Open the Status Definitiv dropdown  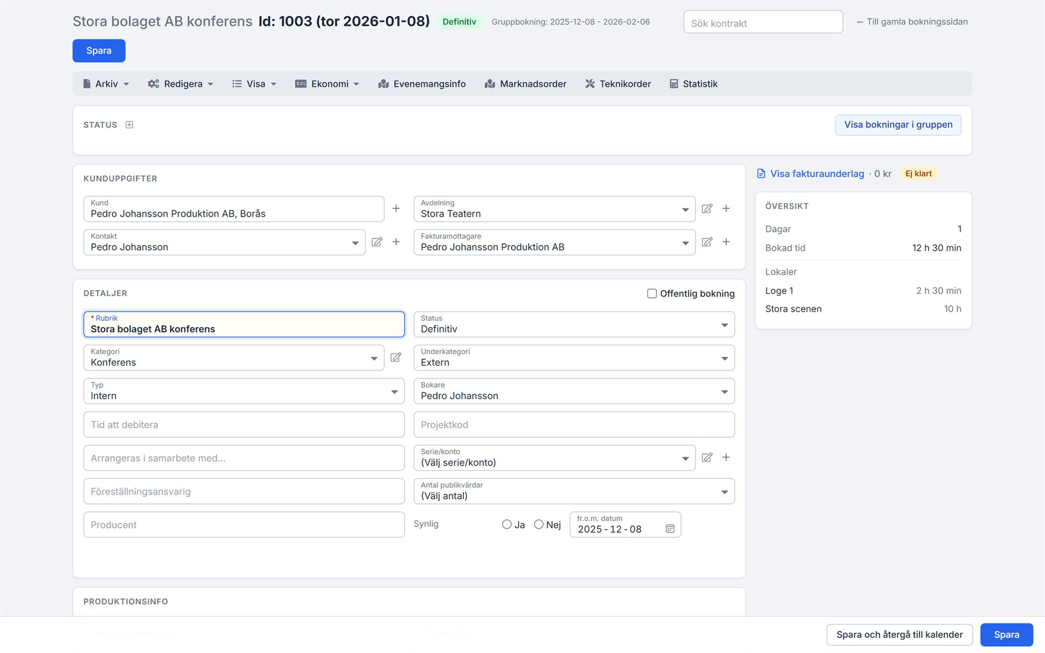pos(574,324)
